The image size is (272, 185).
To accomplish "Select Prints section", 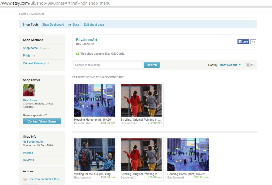I will (x=26, y=55).
